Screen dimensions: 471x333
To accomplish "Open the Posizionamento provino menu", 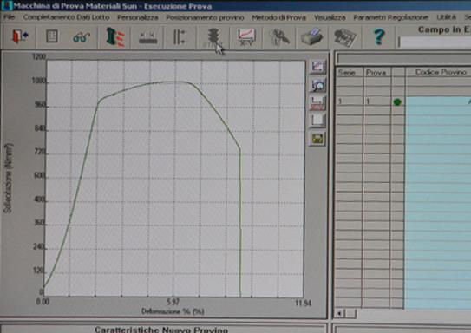I will (x=205, y=17).
